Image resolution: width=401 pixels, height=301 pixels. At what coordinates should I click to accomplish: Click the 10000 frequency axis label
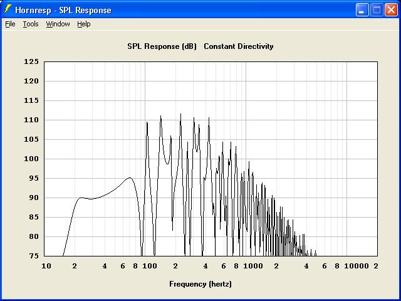click(x=357, y=266)
